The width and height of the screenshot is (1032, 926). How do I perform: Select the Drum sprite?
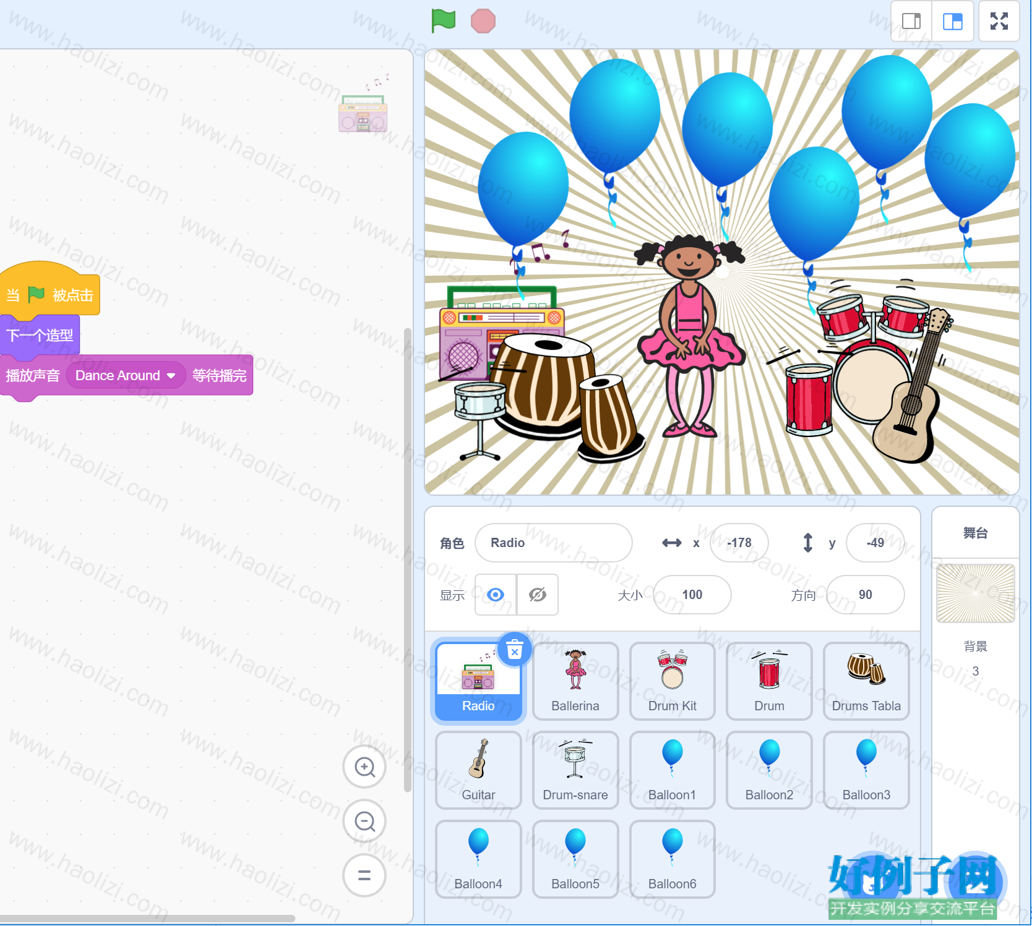769,681
